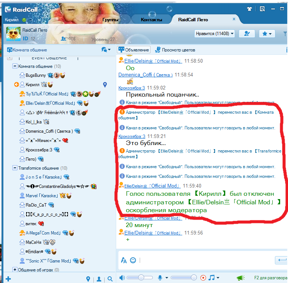Image resolution: width=288 pixels, height=283 pixels.
Task: Click the red record button
Action: pos(203,278)
